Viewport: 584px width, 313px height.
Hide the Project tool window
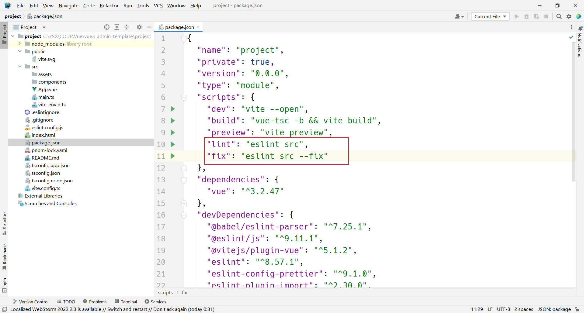(149, 27)
